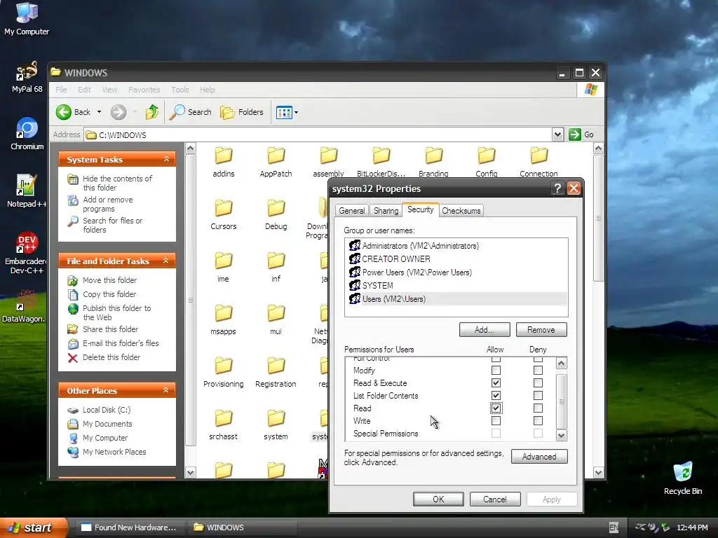Open the address bar dropdown
The image size is (718, 538).
click(x=557, y=134)
